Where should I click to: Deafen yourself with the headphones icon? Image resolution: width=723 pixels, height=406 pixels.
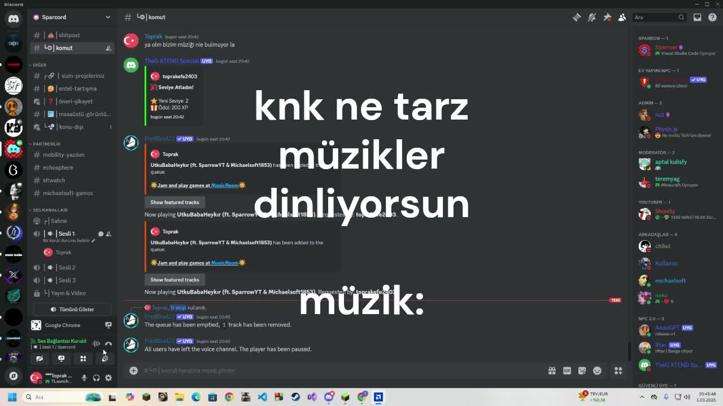[x=96, y=378]
